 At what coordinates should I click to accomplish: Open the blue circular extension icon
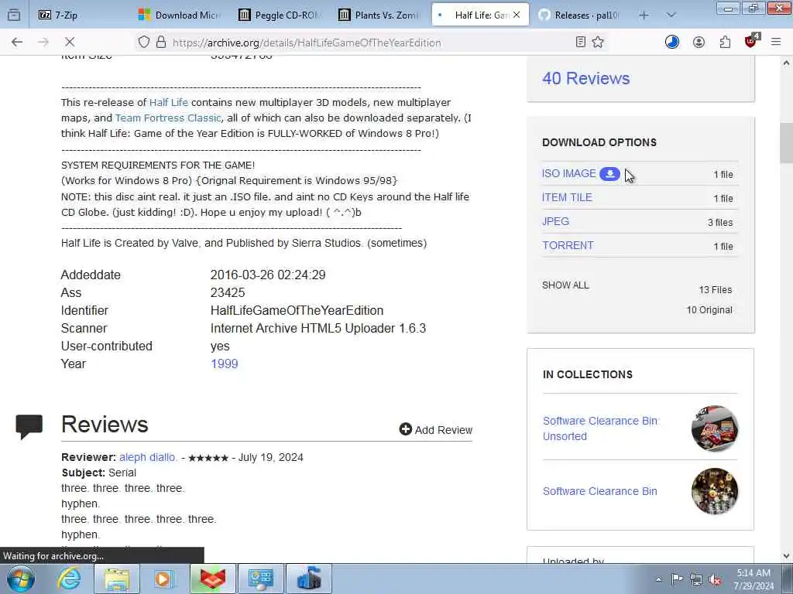coord(672,43)
